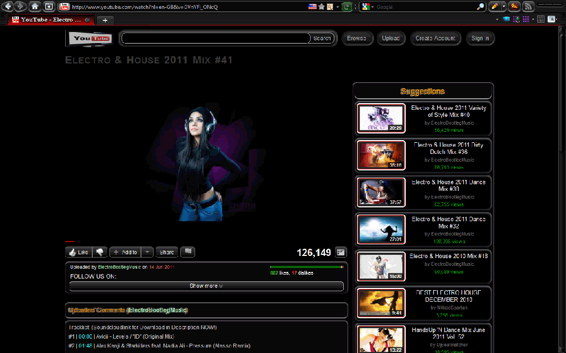This screenshot has width=566, height=353.
Task: Expand the description with Show more
Action: click(207, 286)
